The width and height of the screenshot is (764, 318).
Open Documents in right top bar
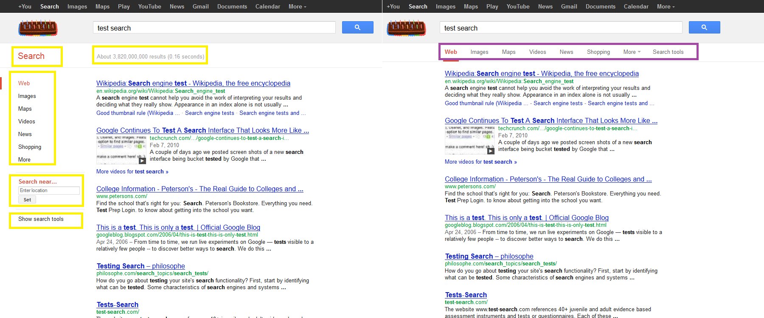(x=600, y=6)
